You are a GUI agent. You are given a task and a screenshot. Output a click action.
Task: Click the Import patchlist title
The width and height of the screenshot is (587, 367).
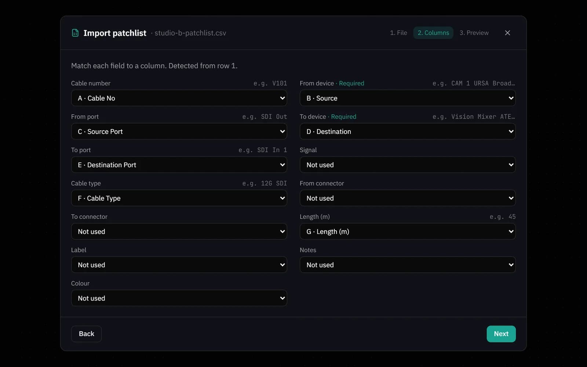[115, 33]
